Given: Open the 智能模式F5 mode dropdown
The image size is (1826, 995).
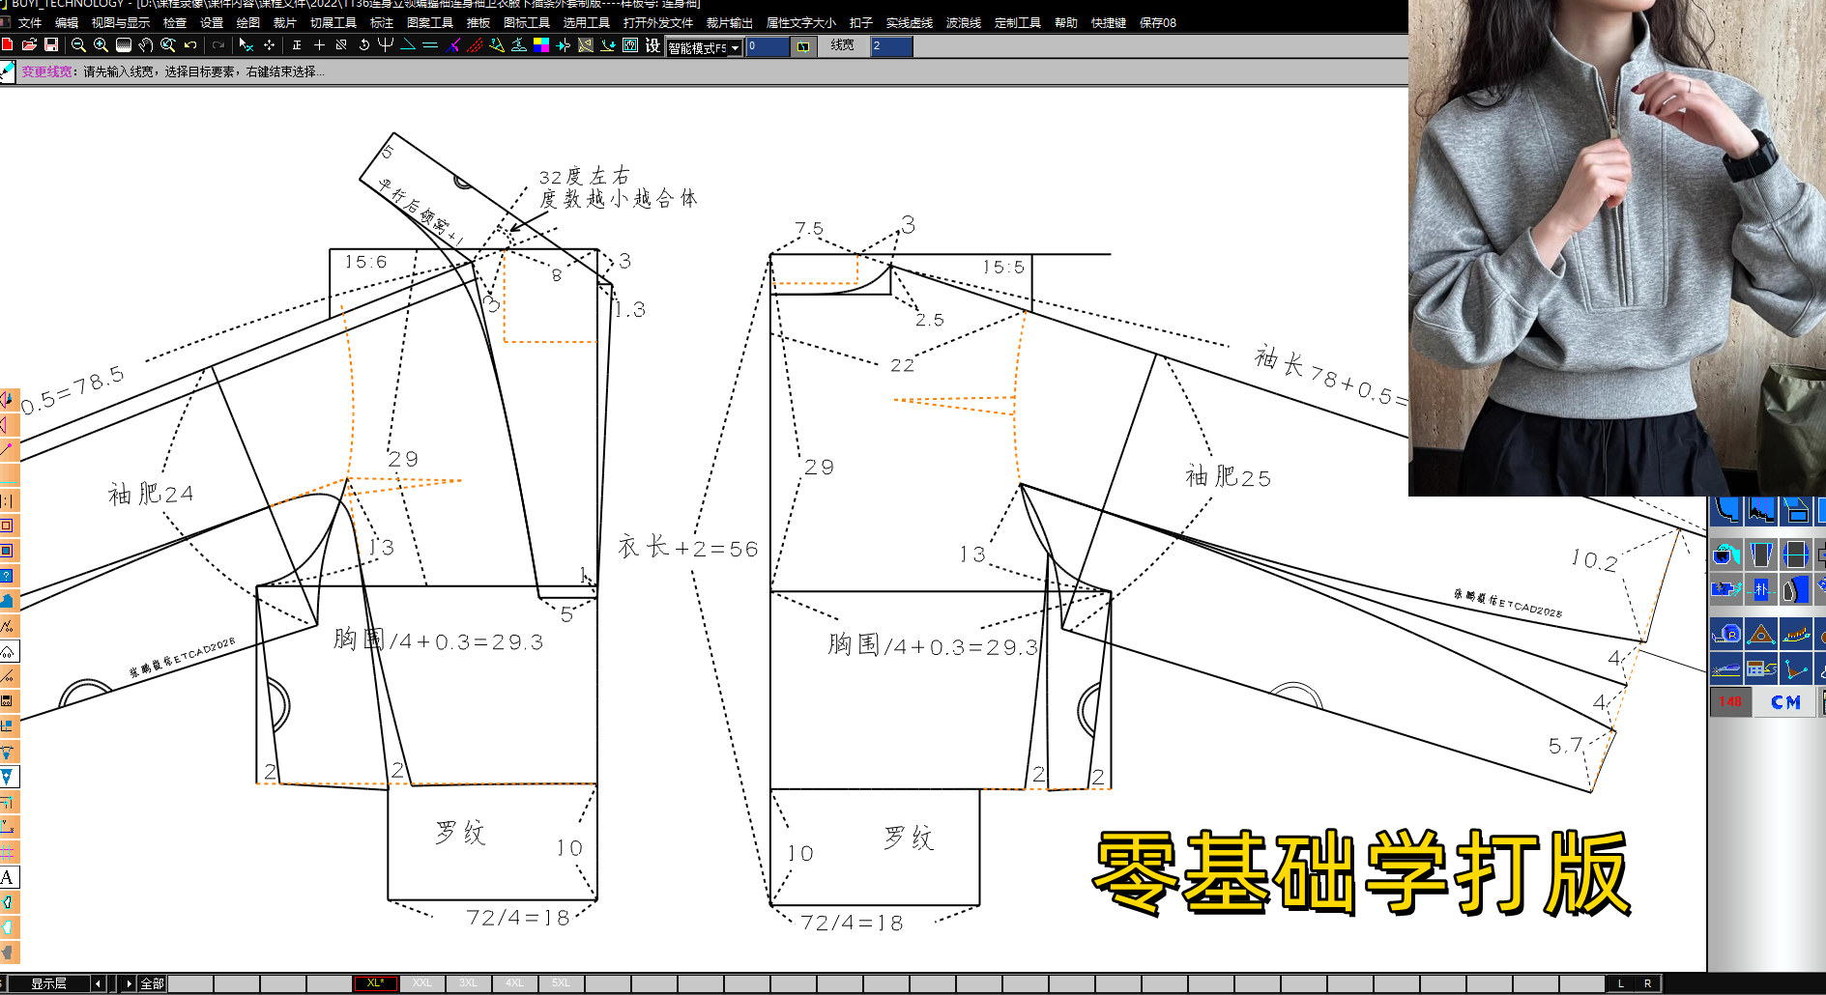Looking at the screenshot, I should click(x=735, y=46).
